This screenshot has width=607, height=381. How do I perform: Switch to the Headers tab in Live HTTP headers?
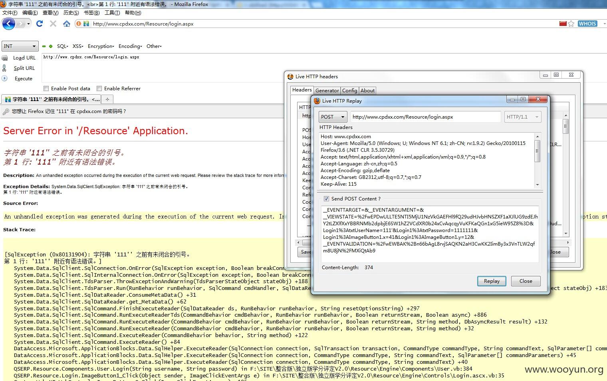pyautogui.click(x=302, y=90)
